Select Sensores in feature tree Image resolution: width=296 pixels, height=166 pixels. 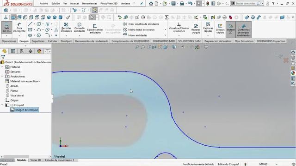tap(15, 72)
